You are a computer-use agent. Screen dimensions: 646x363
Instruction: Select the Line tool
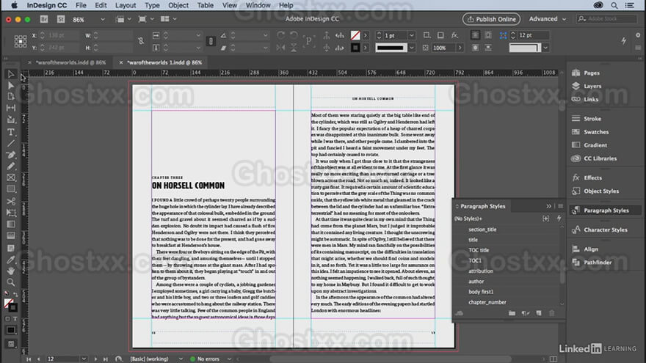coord(11,143)
